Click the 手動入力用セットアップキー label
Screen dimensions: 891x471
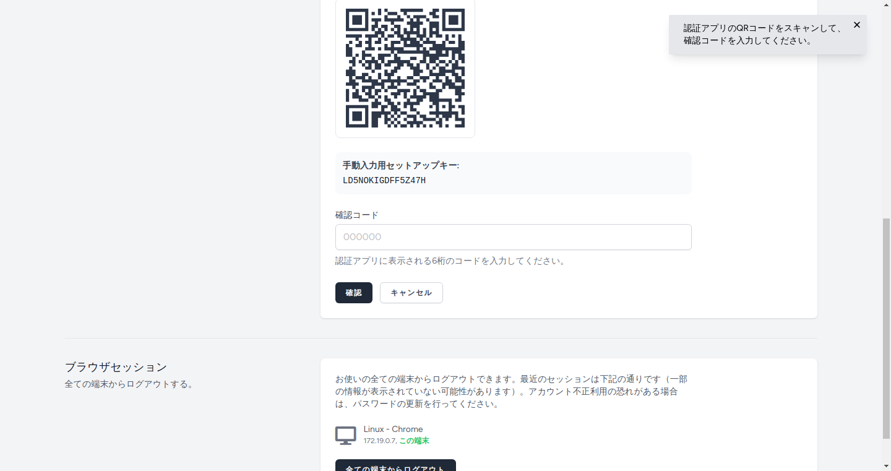coord(401,165)
